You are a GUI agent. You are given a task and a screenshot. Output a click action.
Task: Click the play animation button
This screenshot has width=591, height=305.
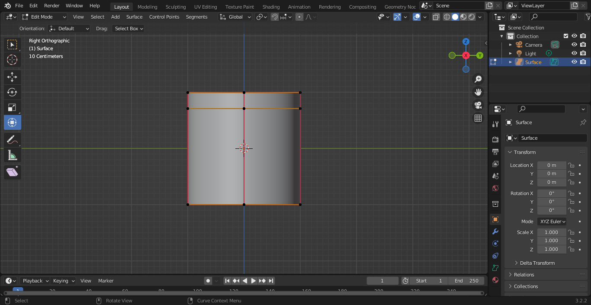click(254, 281)
